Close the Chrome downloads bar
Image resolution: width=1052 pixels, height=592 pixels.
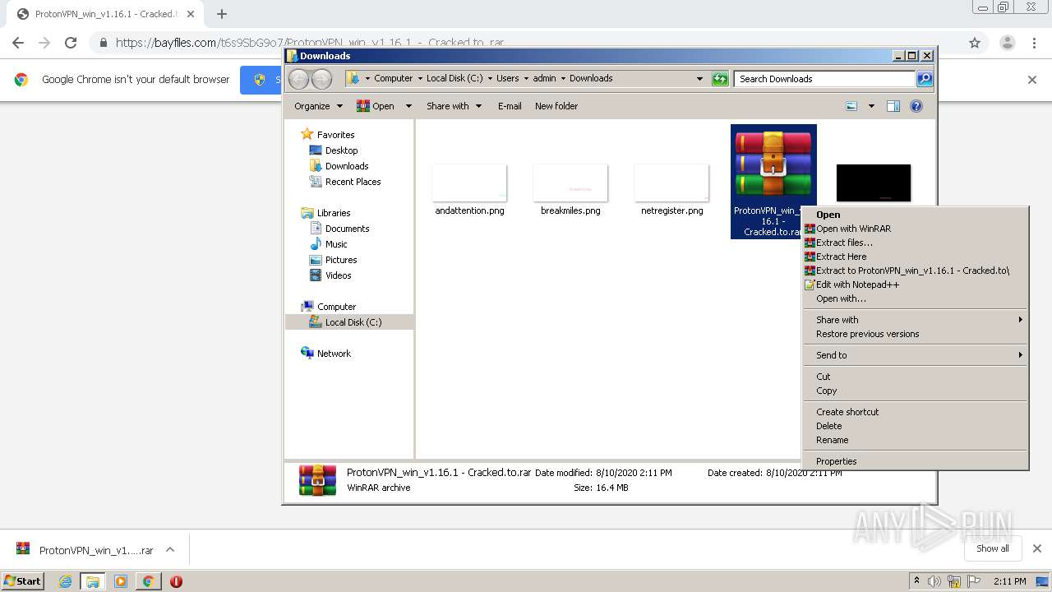click(1037, 548)
